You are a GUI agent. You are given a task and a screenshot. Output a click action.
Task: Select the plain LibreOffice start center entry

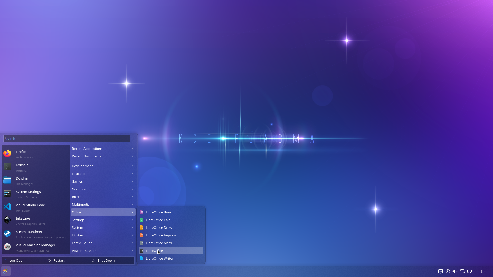pyautogui.click(x=171, y=251)
